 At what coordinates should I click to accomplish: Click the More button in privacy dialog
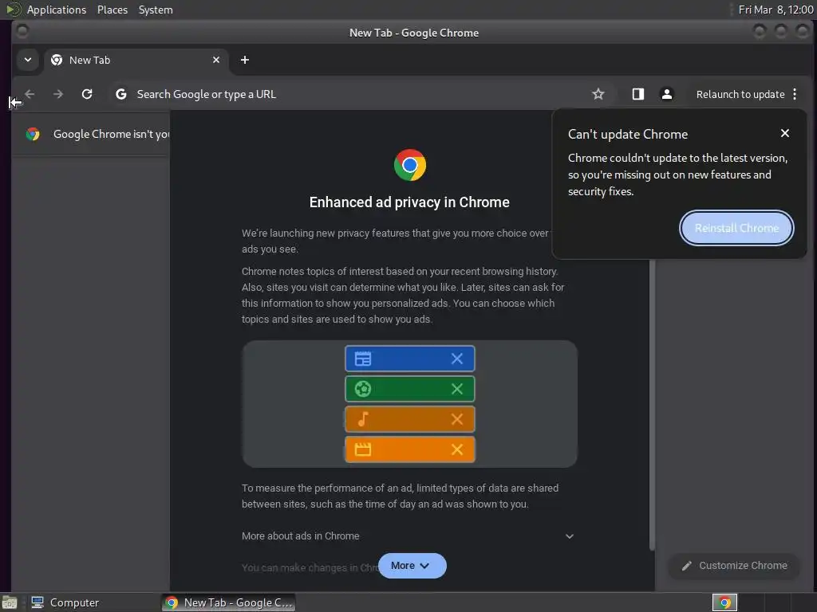(412, 566)
